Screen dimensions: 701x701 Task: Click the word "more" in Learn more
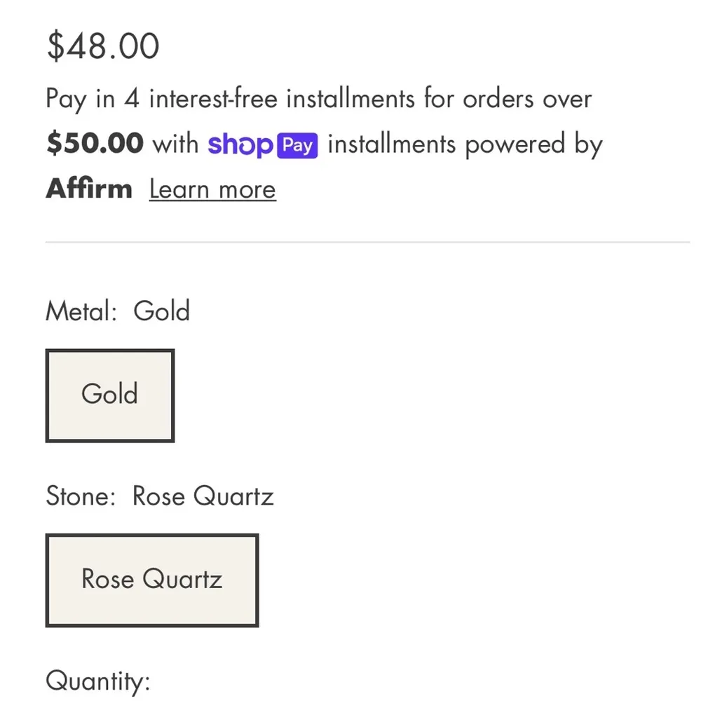(247, 189)
